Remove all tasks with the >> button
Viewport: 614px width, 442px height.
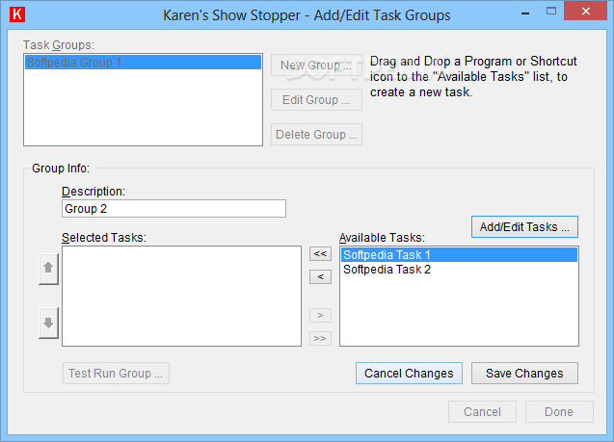[x=320, y=338]
